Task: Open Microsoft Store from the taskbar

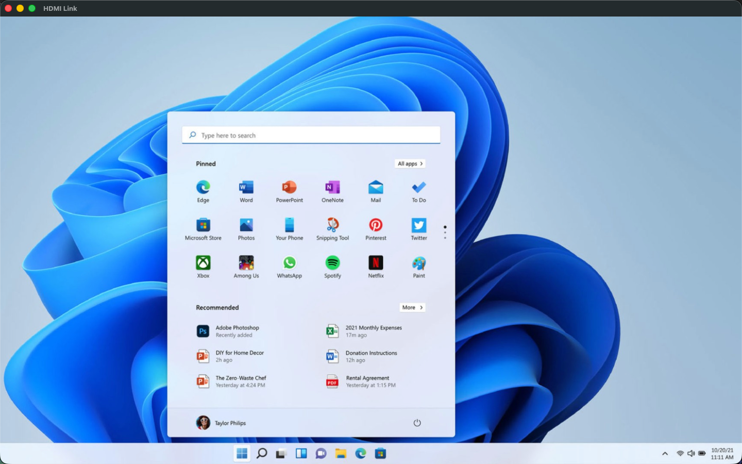Action: [380, 454]
